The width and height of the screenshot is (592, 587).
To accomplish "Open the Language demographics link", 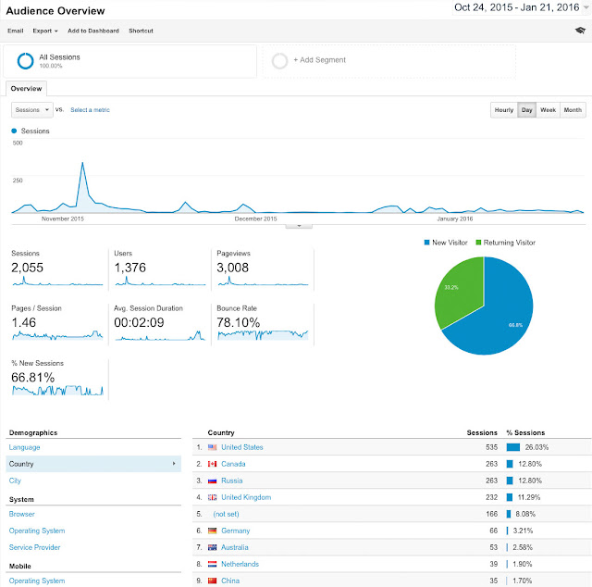I will tap(25, 447).
